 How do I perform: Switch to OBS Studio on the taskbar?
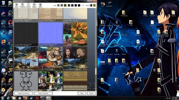43,98
